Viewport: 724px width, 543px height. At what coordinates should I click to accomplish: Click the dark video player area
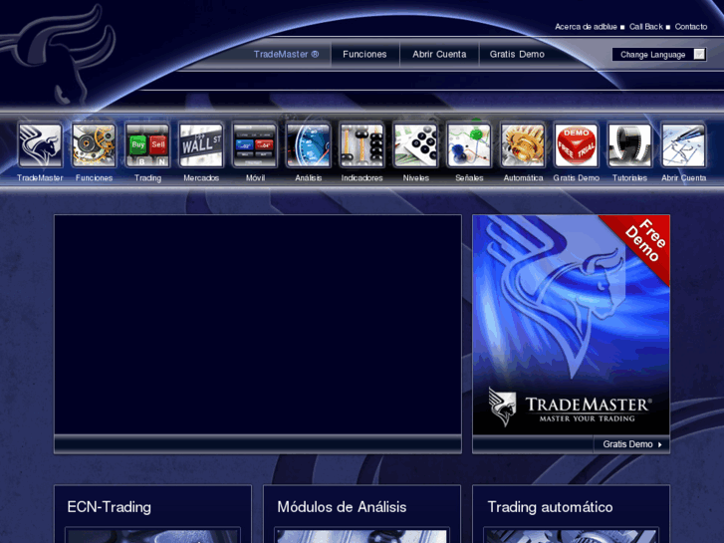tap(258, 325)
